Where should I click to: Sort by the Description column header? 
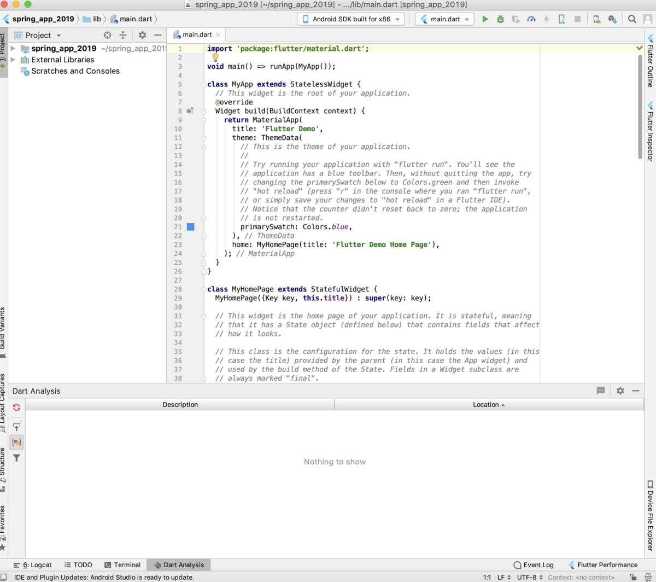pos(180,404)
